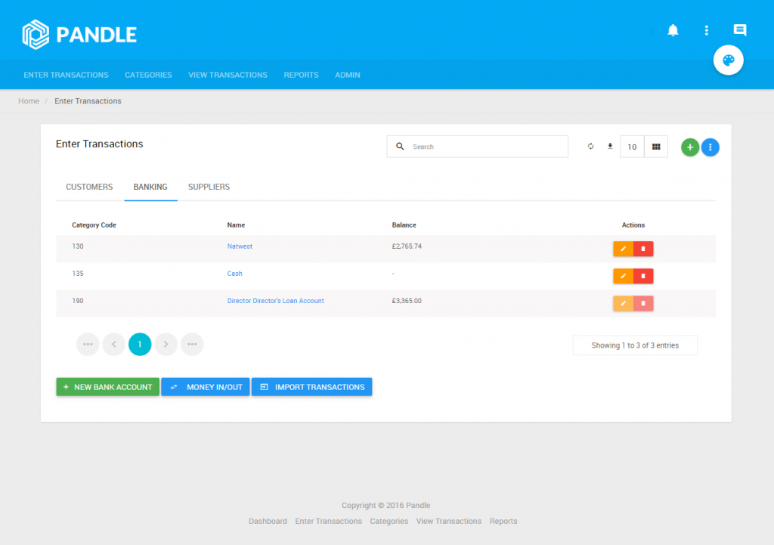Open Enter Transactions footer link

tap(328, 522)
